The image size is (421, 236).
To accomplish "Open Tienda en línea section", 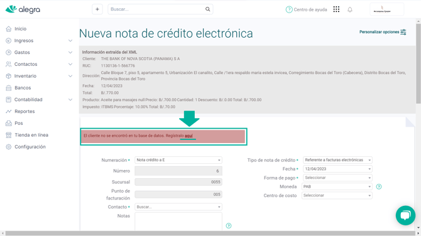I will 31,135.
